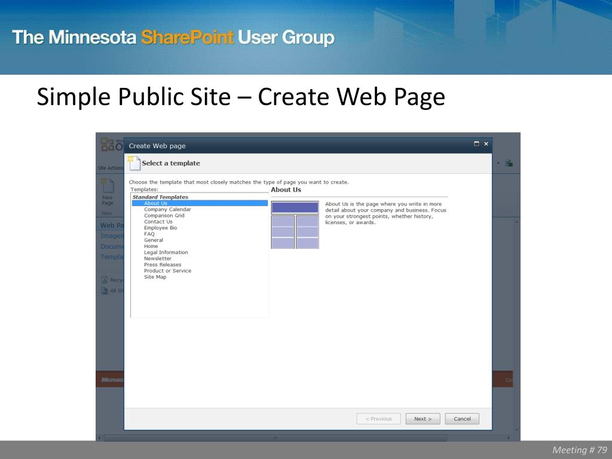The width and height of the screenshot is (612, 459).
Task: Click the Standard Templates group header
Action: (x=160, y=197)
